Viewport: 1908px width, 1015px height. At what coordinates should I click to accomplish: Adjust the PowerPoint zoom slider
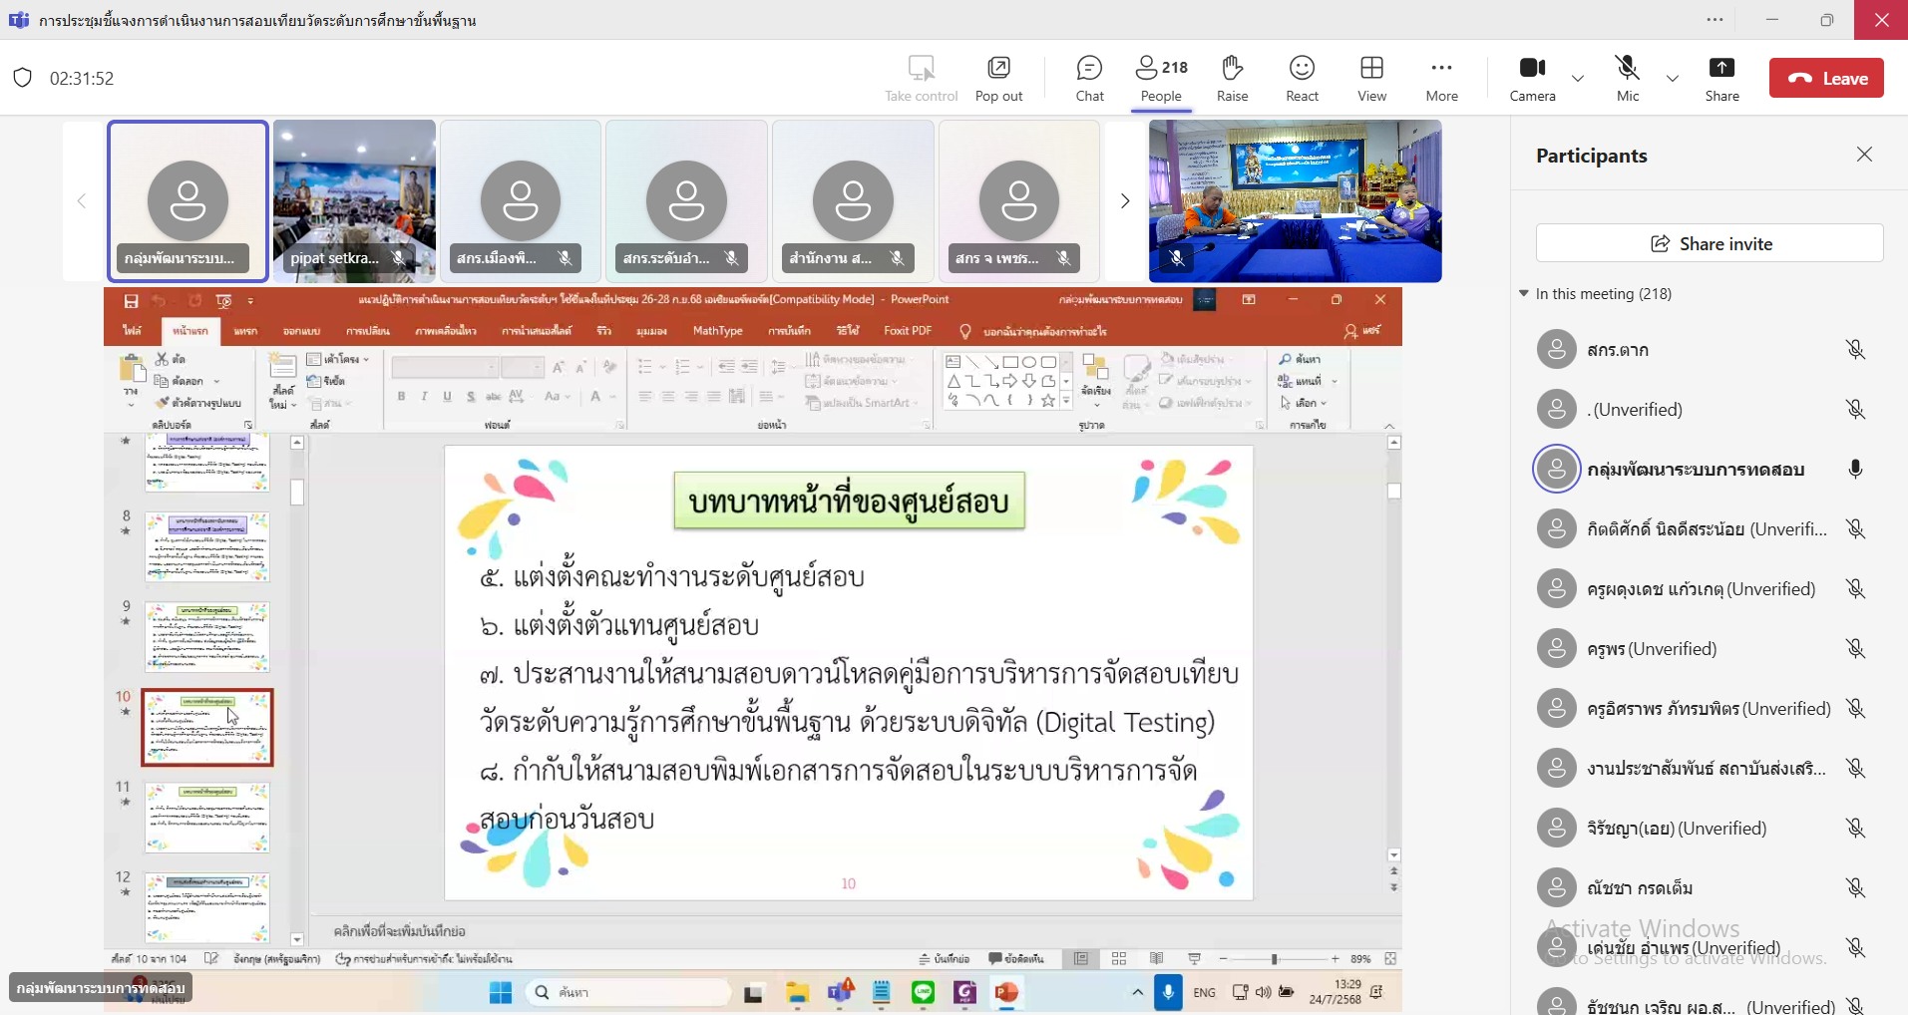(x=1275, y=958)
